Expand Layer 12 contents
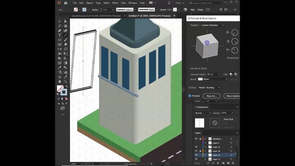Image resolution: width=295 pixels, height=166 pixels. pos(205,147)
